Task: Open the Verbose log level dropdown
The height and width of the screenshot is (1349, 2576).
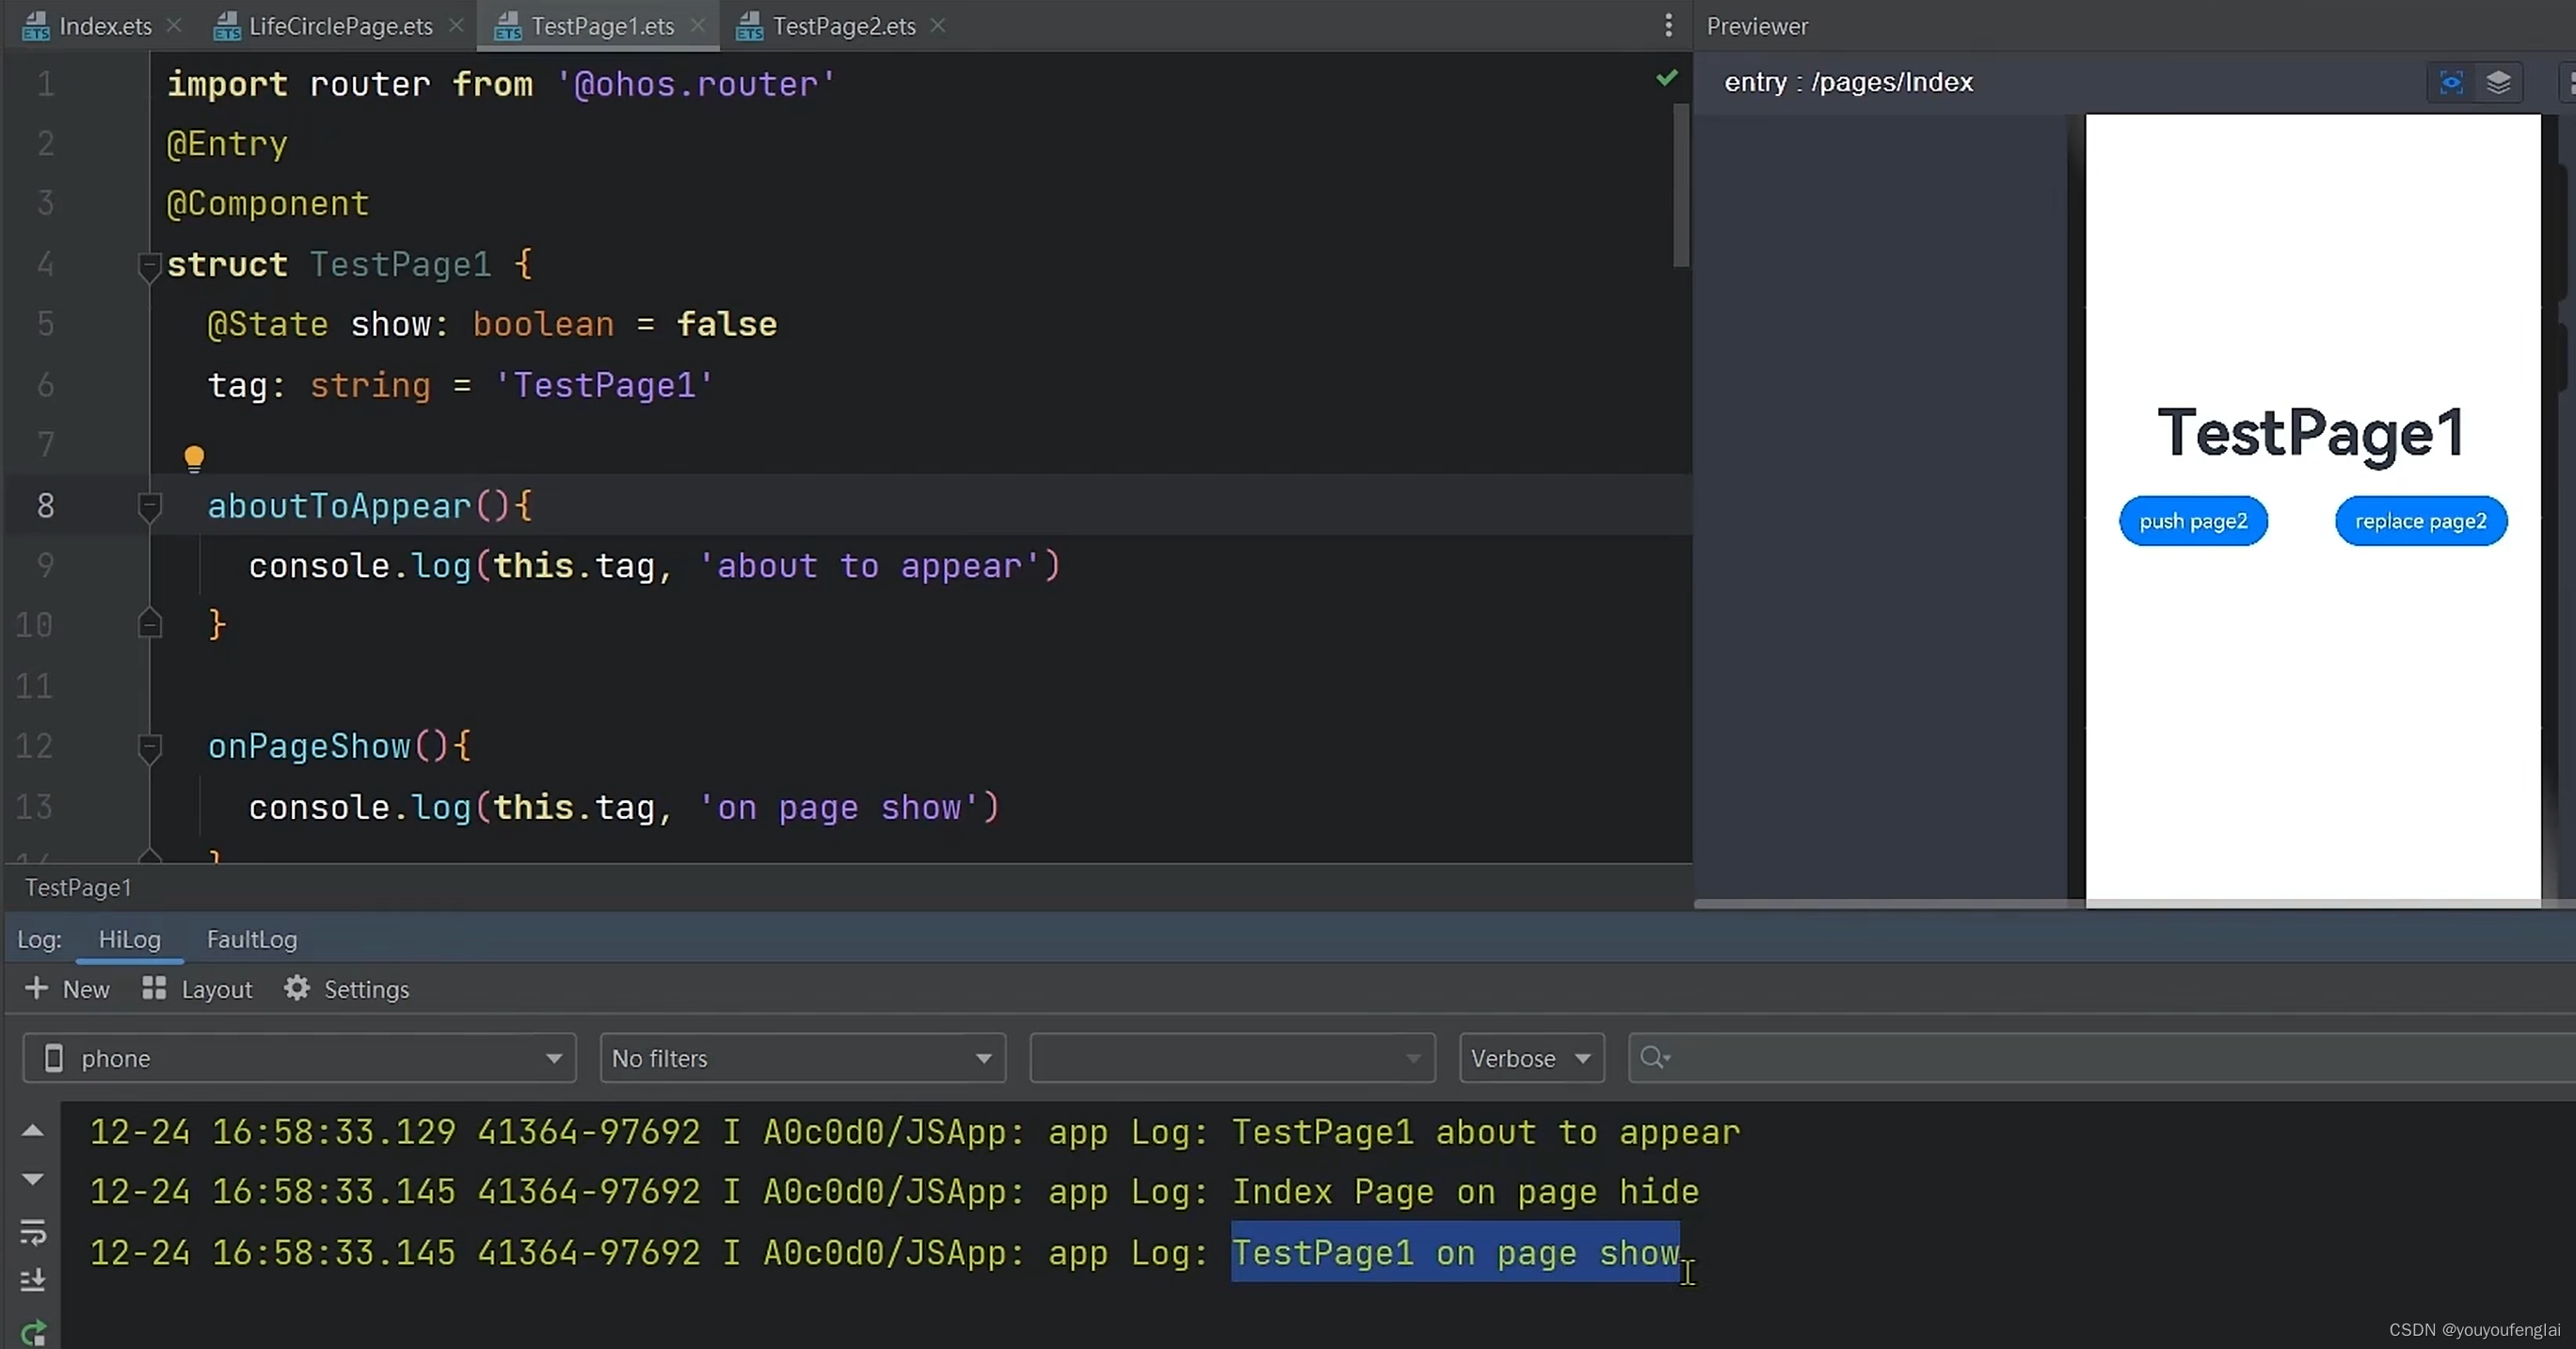Action: (x=1531, y=1058)
